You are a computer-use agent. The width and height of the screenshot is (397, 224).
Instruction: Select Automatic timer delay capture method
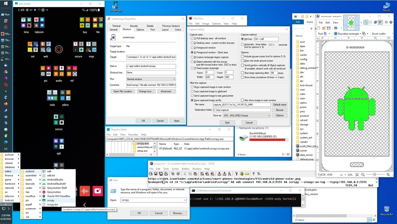[x=243, y=45]
